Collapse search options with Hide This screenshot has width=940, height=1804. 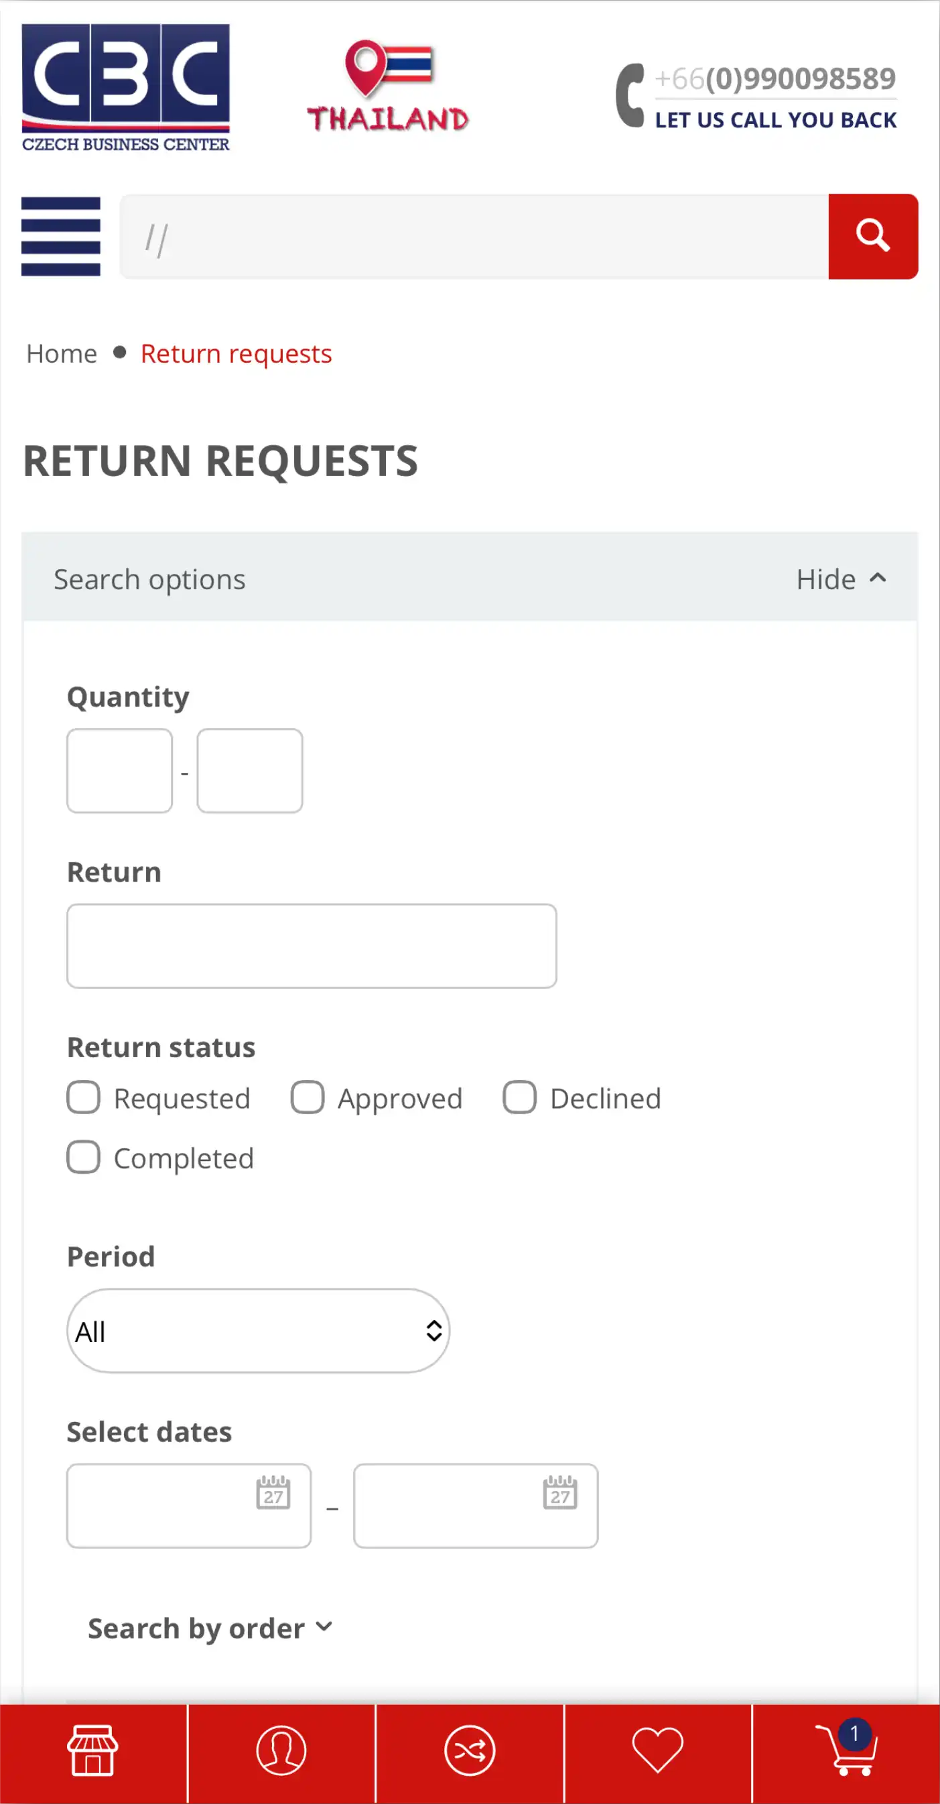[x=842, y=579]
